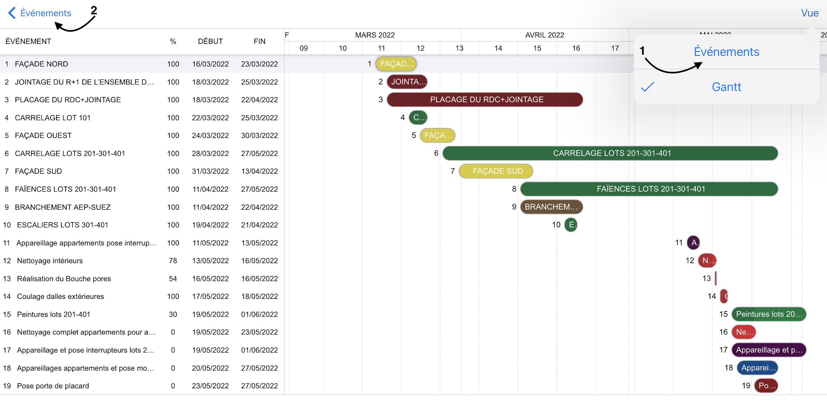Click the back chevron beside Événements
Screen dimensions: 827x410
pyautogui.click(x=12, y=13)
